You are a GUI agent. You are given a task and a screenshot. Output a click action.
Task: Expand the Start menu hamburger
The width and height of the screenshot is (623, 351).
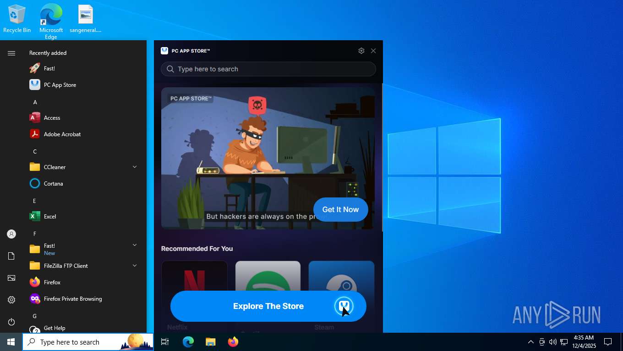11,53
